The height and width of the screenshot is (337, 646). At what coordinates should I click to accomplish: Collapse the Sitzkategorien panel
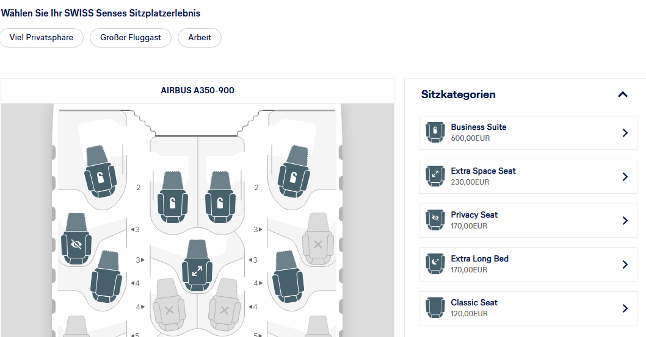623,94
